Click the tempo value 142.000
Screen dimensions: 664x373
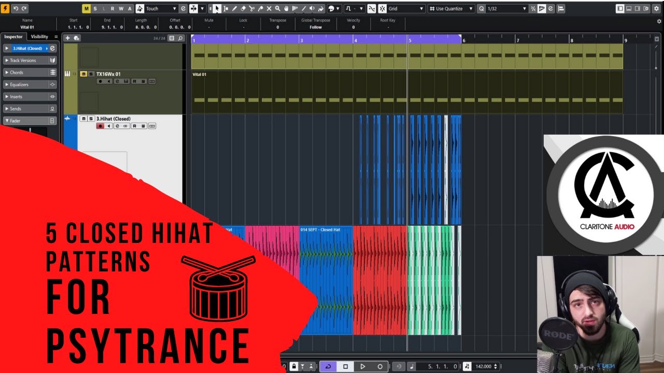[x=483, y=366]
